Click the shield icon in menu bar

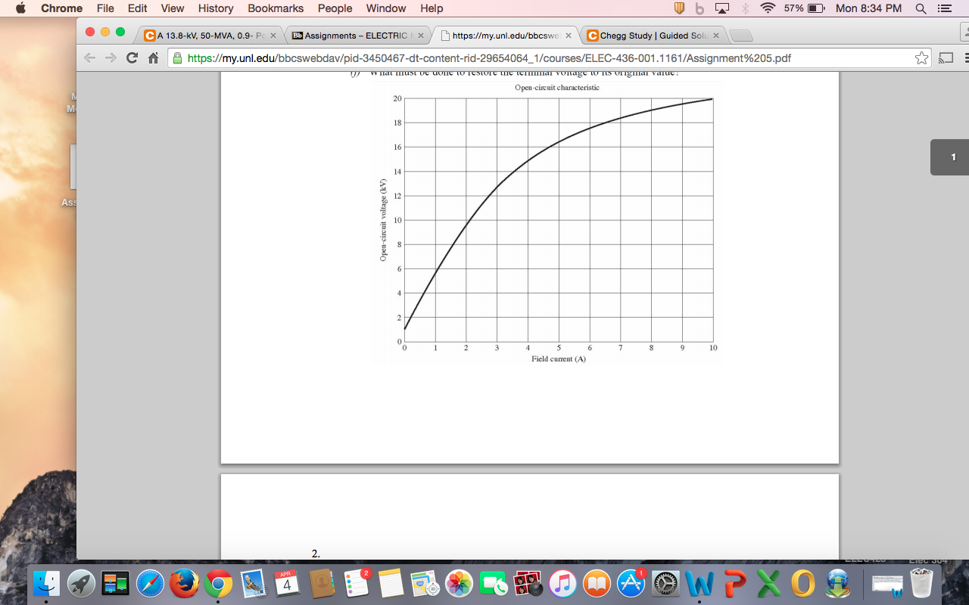(x=680, y=8)
